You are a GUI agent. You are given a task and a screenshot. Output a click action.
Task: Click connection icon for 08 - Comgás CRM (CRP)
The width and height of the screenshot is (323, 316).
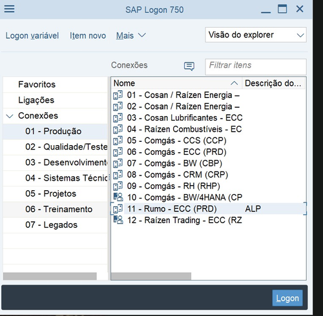click(x=118, y=175)
